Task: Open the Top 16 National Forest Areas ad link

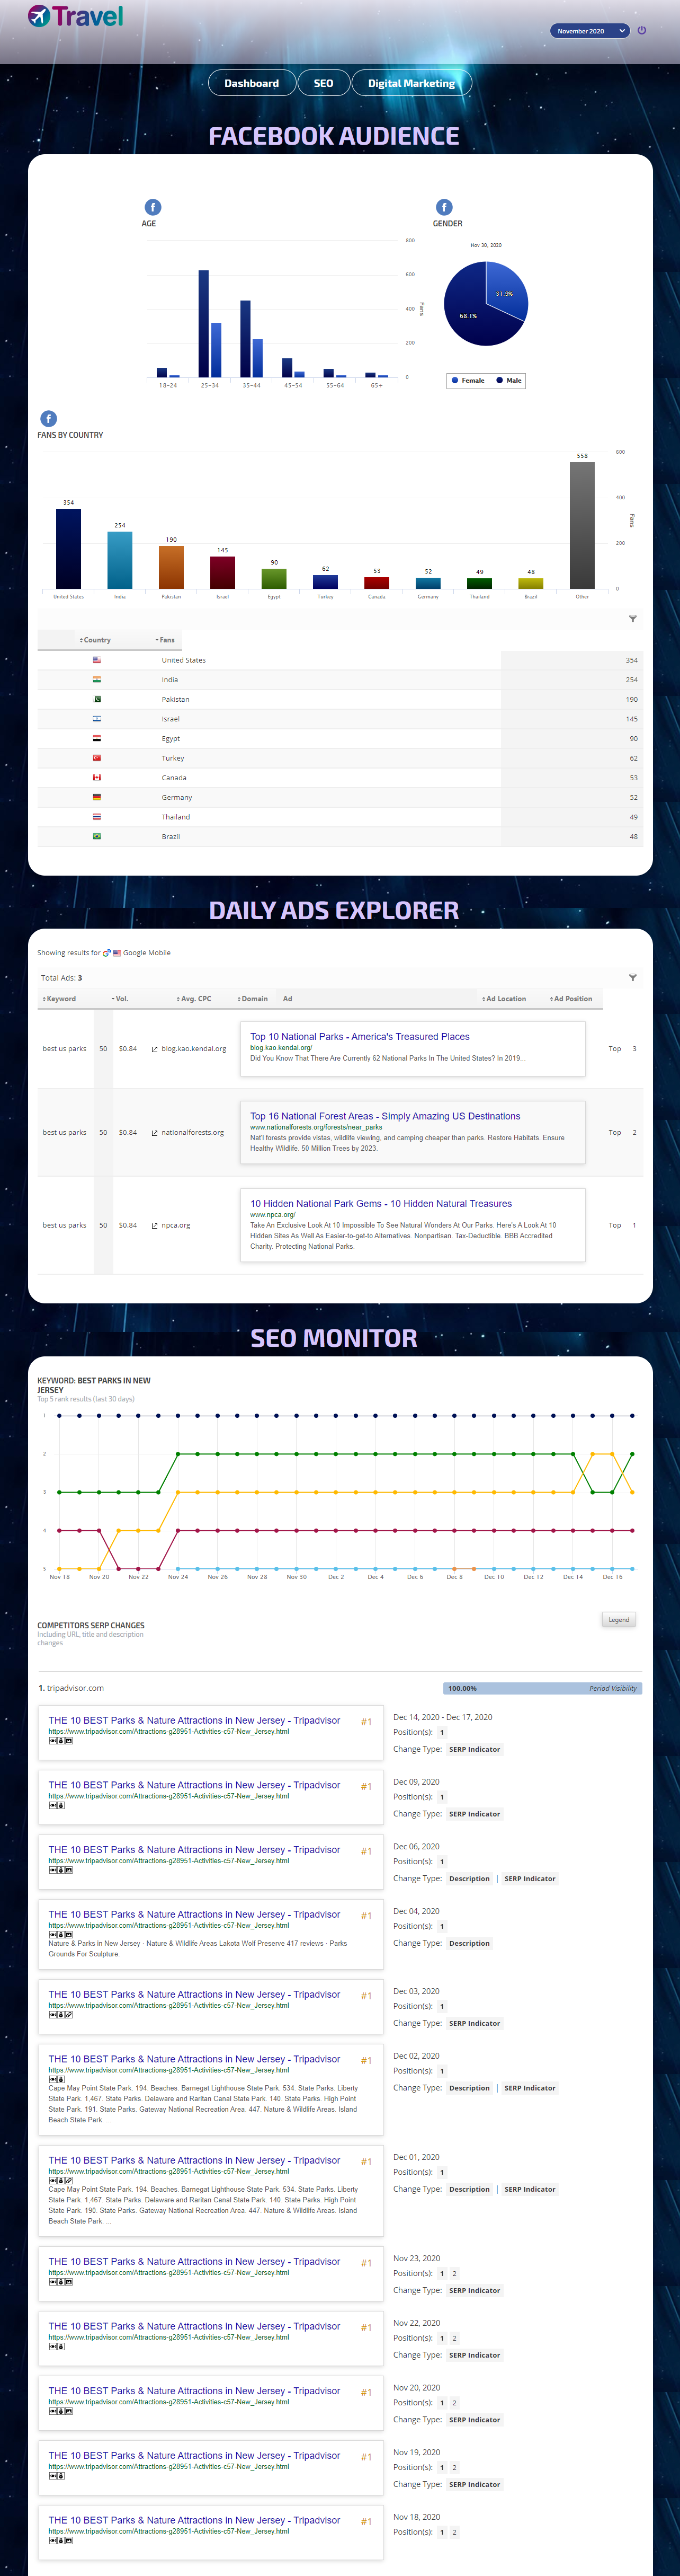Action: point(384,1116)
